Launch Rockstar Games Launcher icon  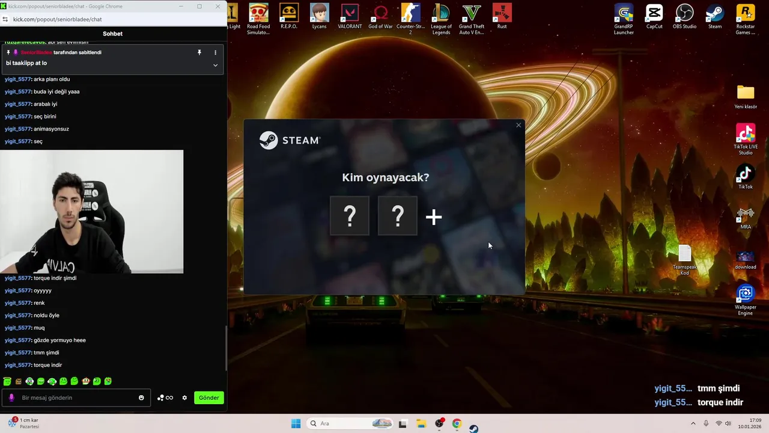pos(746,19)
